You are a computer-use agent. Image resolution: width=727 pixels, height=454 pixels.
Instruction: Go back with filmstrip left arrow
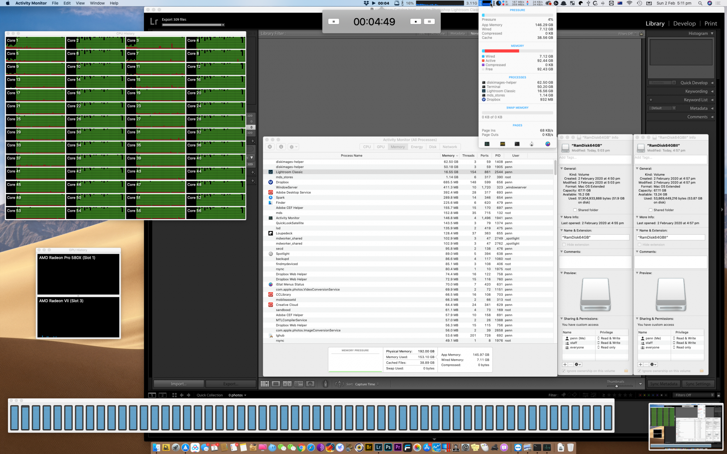[x=182, y=395]
